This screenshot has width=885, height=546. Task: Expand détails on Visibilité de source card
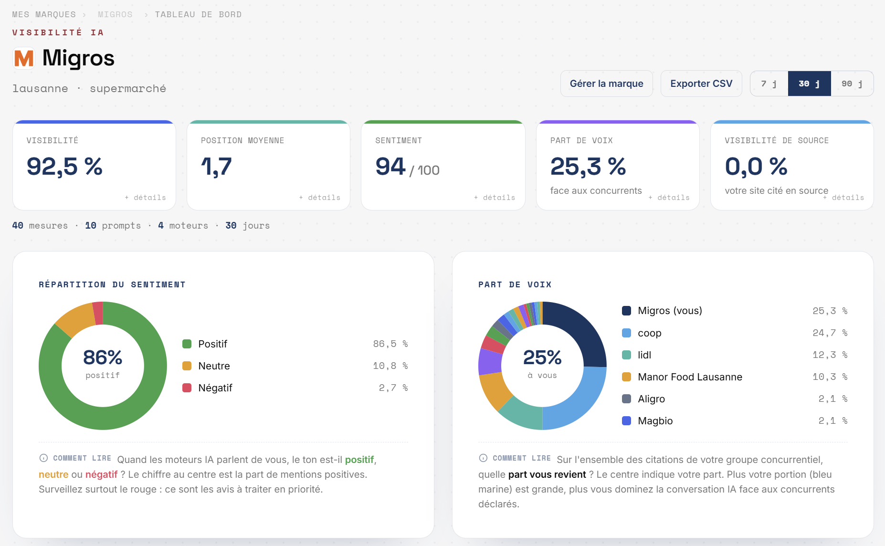(843, 198)
